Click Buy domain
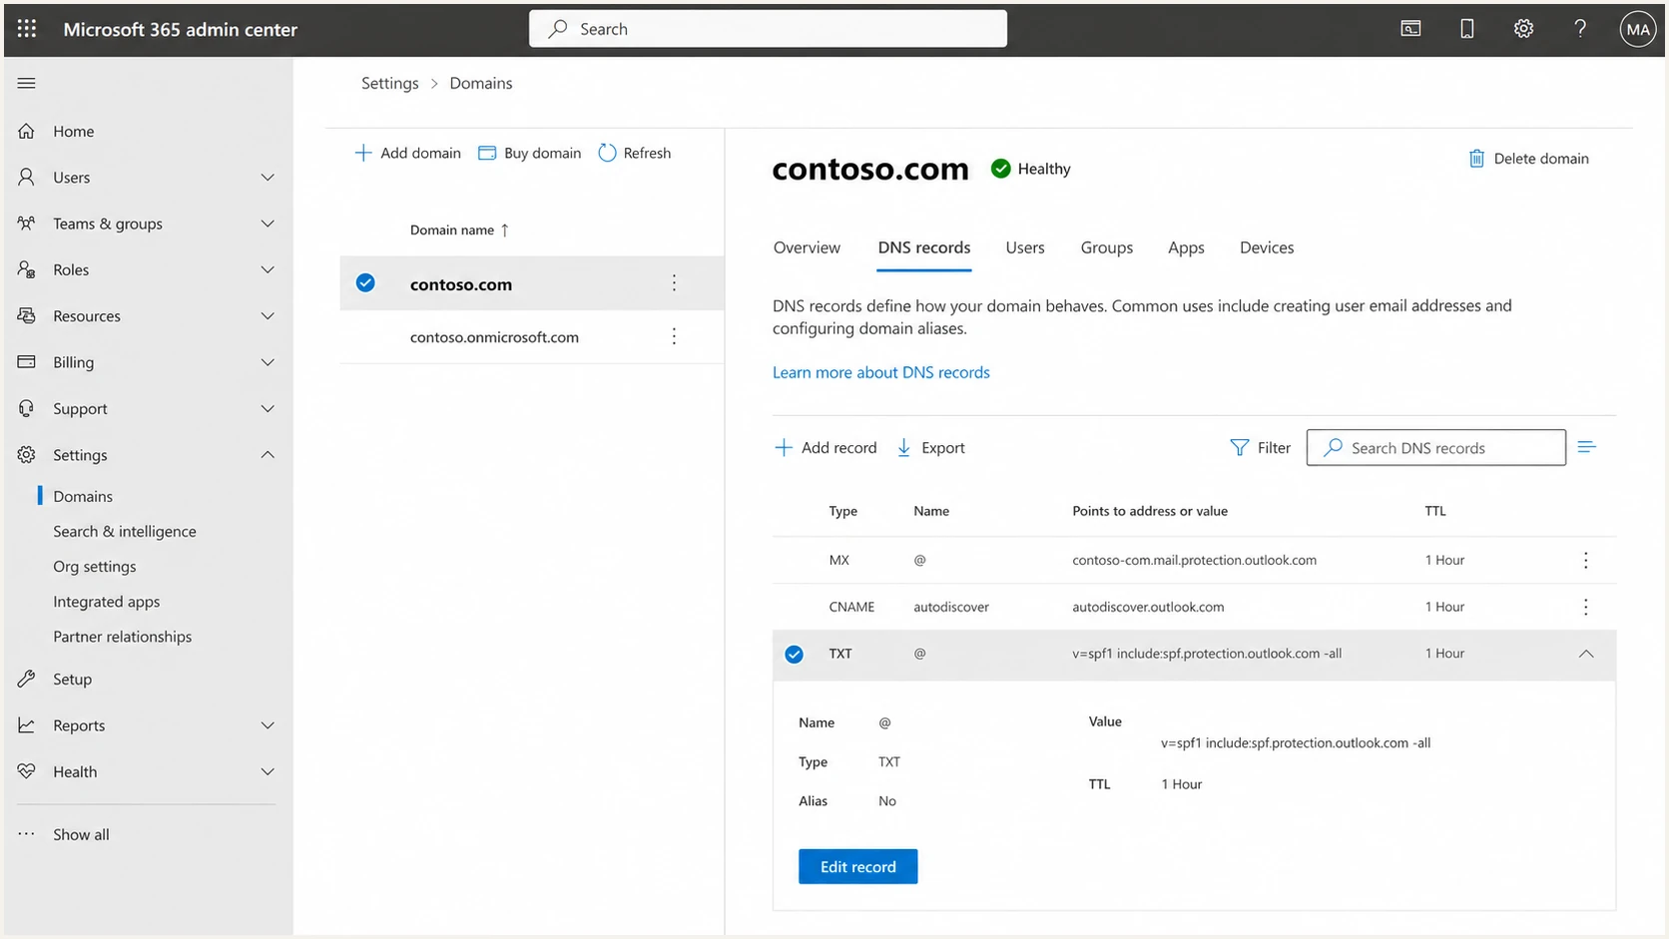The height and width of the screenshot is (939, 1669). (x=529, y=153)
